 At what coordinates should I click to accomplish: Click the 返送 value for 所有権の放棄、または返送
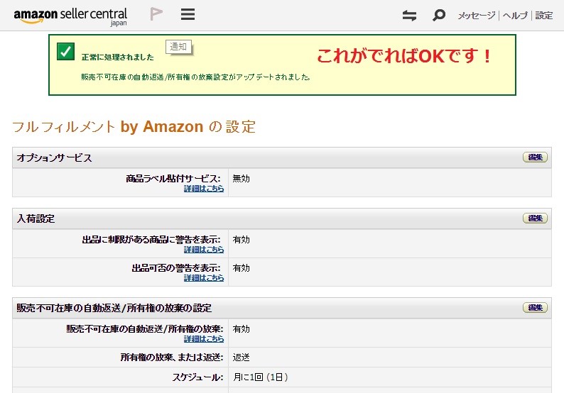(241, 358)
